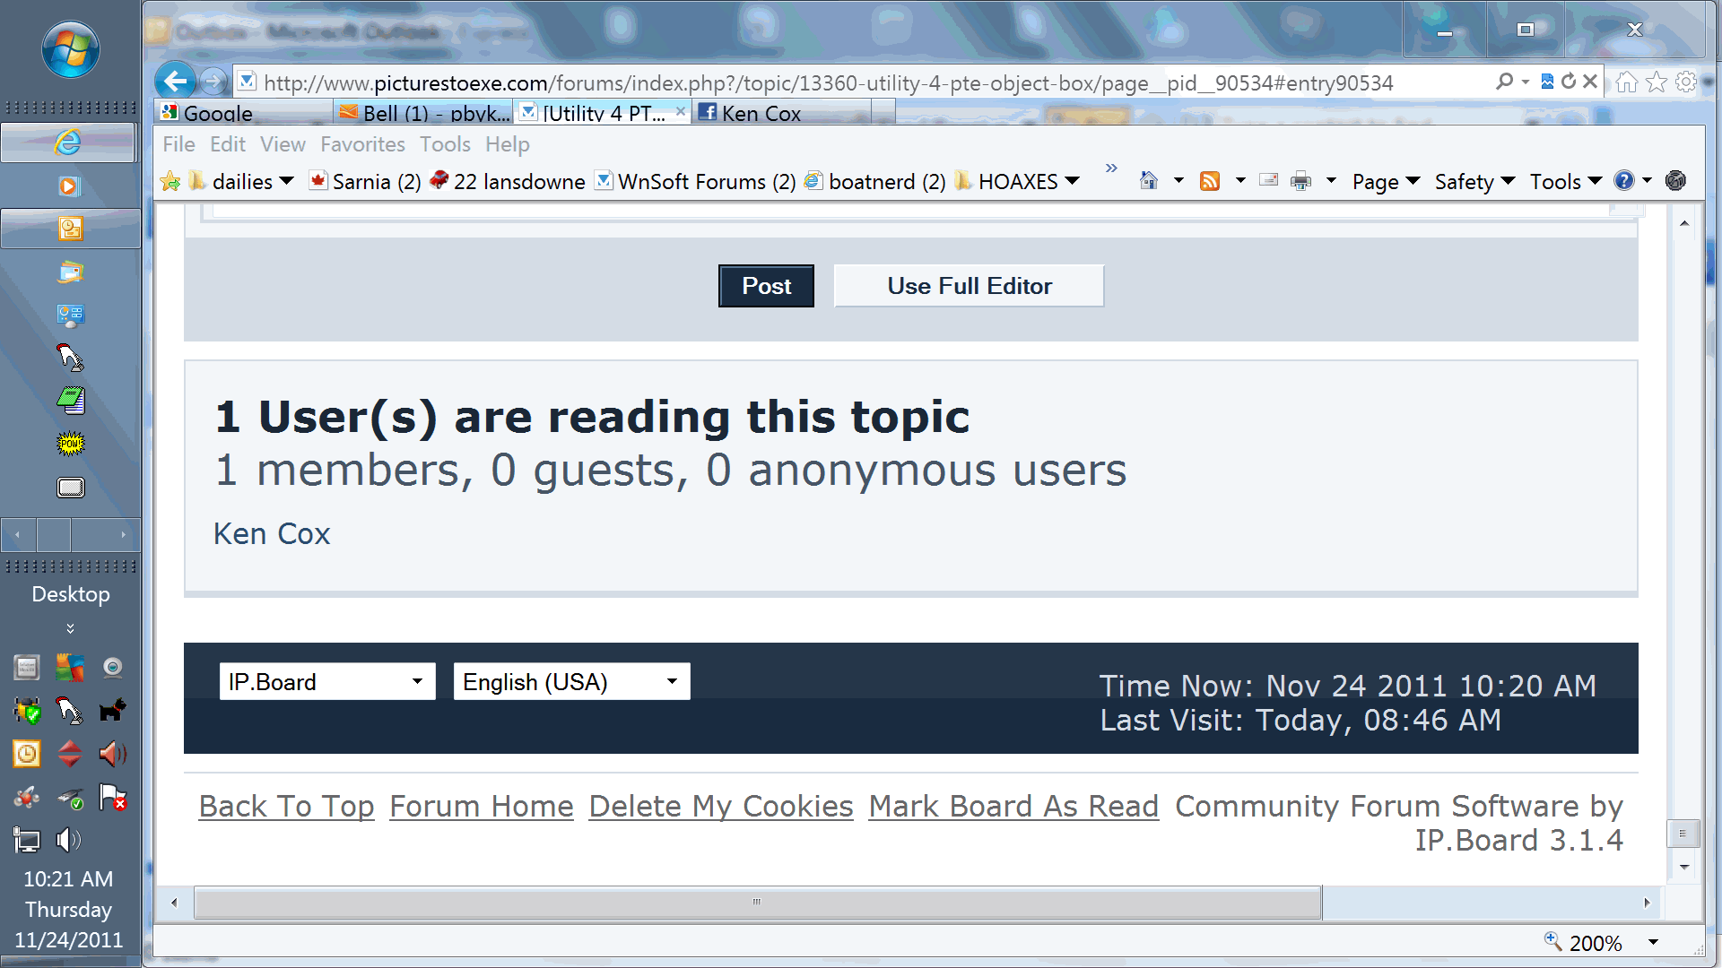Open RSS feeds icon in command bar
This screenshot has height=968, width=1722.
(1210, 181)
